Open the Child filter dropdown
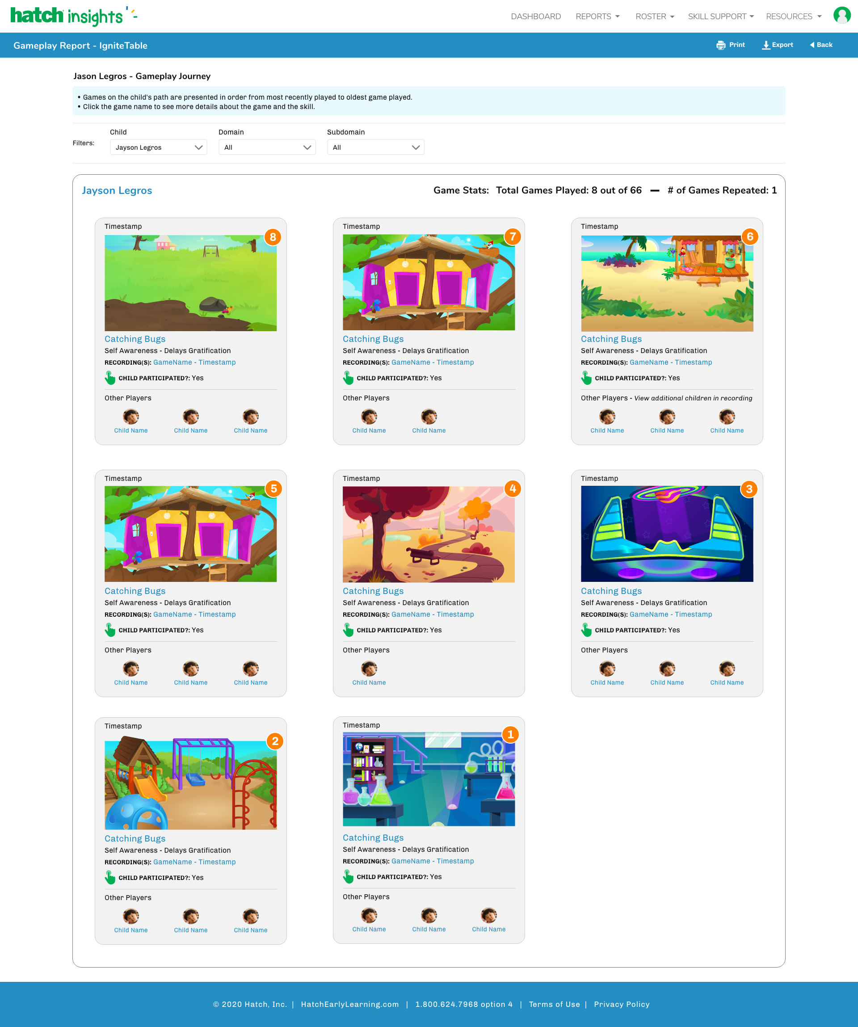The width and height of the screenshot is (858, 1027). pyautogui.click(x=158, y=147)
